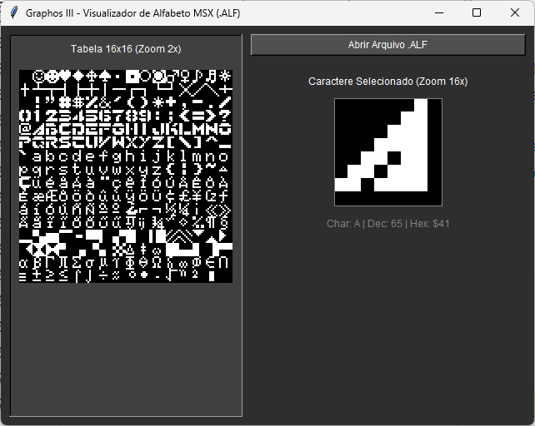Choose the Greek alpha glyph
Image resolution: width=535 pixels, height=426 pixels.
26,263
